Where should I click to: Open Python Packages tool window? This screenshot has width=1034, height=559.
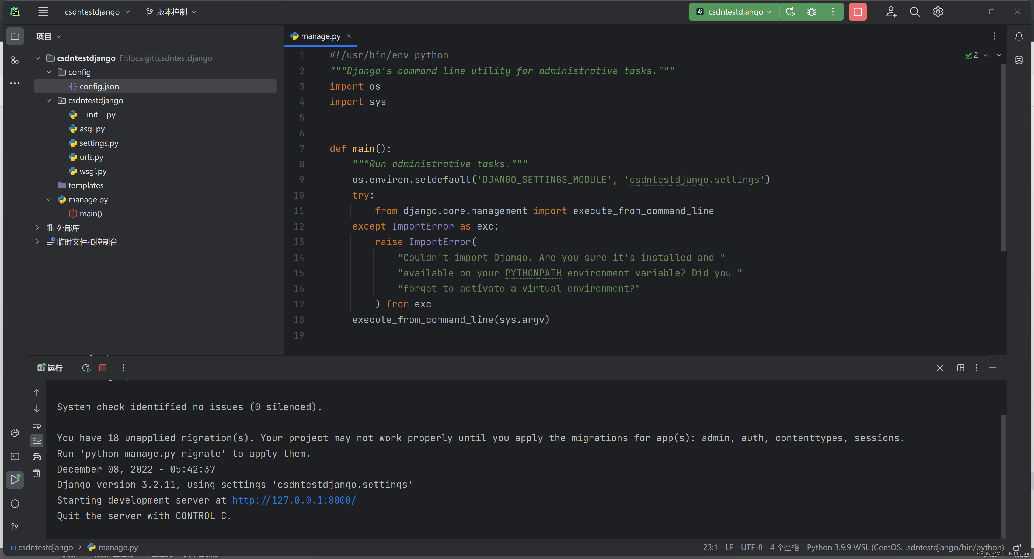pyautogui.click(x=15, y=433)
